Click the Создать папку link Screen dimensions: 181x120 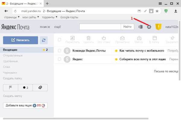tap(12, 78)
